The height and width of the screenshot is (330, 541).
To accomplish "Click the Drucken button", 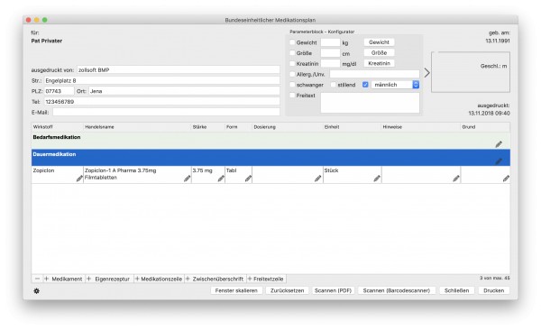I will point(494,290).
